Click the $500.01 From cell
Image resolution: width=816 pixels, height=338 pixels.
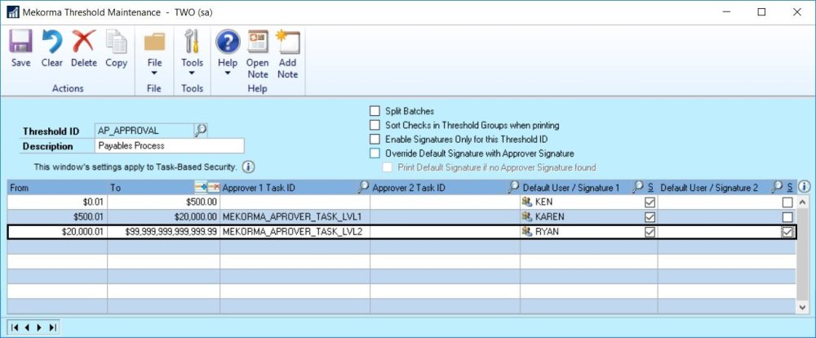[57, 216]
